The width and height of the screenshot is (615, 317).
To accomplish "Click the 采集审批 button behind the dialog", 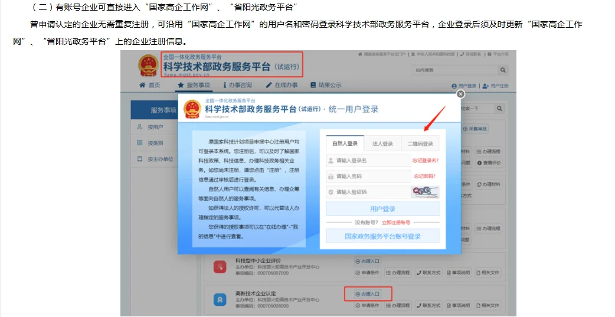I will pyautogui.click(x=475, y=129).
